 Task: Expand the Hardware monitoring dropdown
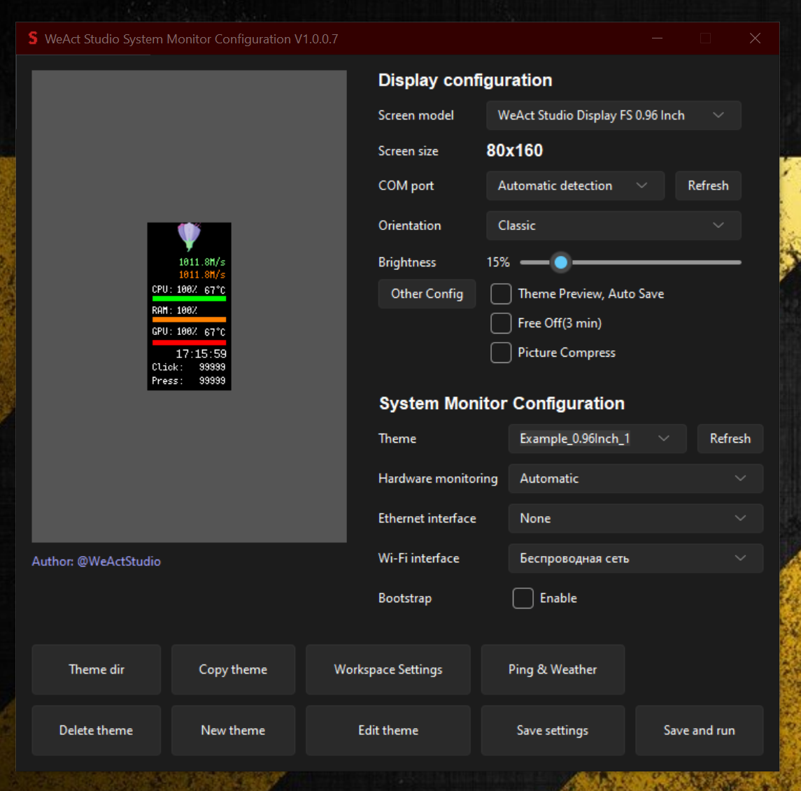635,478
